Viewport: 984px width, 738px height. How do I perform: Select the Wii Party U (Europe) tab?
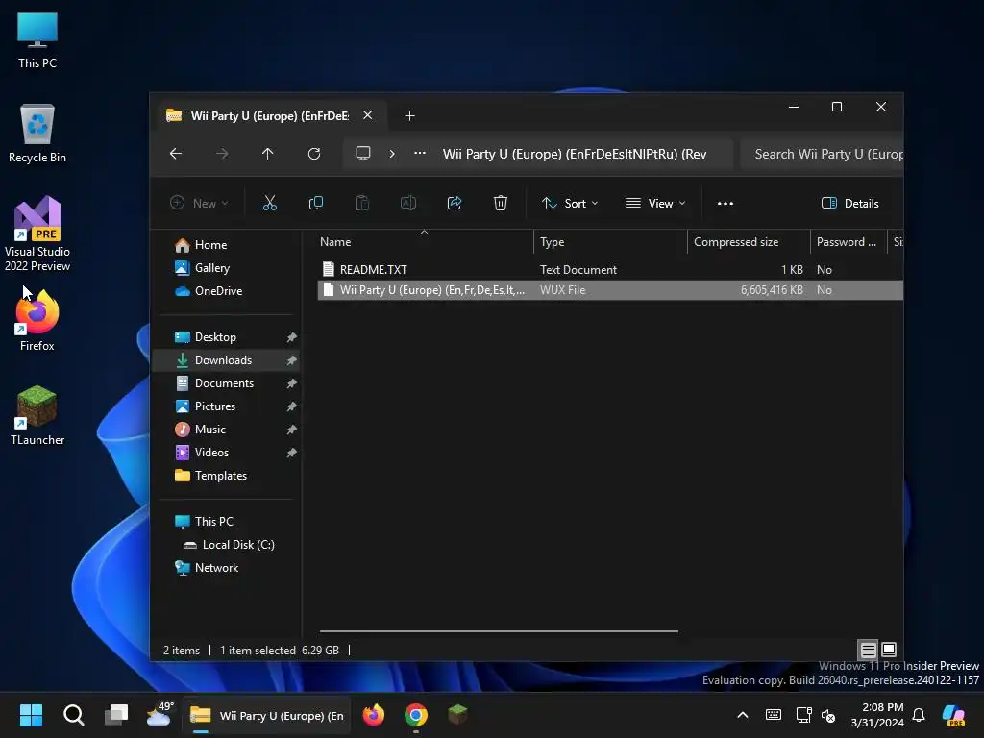click(x=270, y=116)
